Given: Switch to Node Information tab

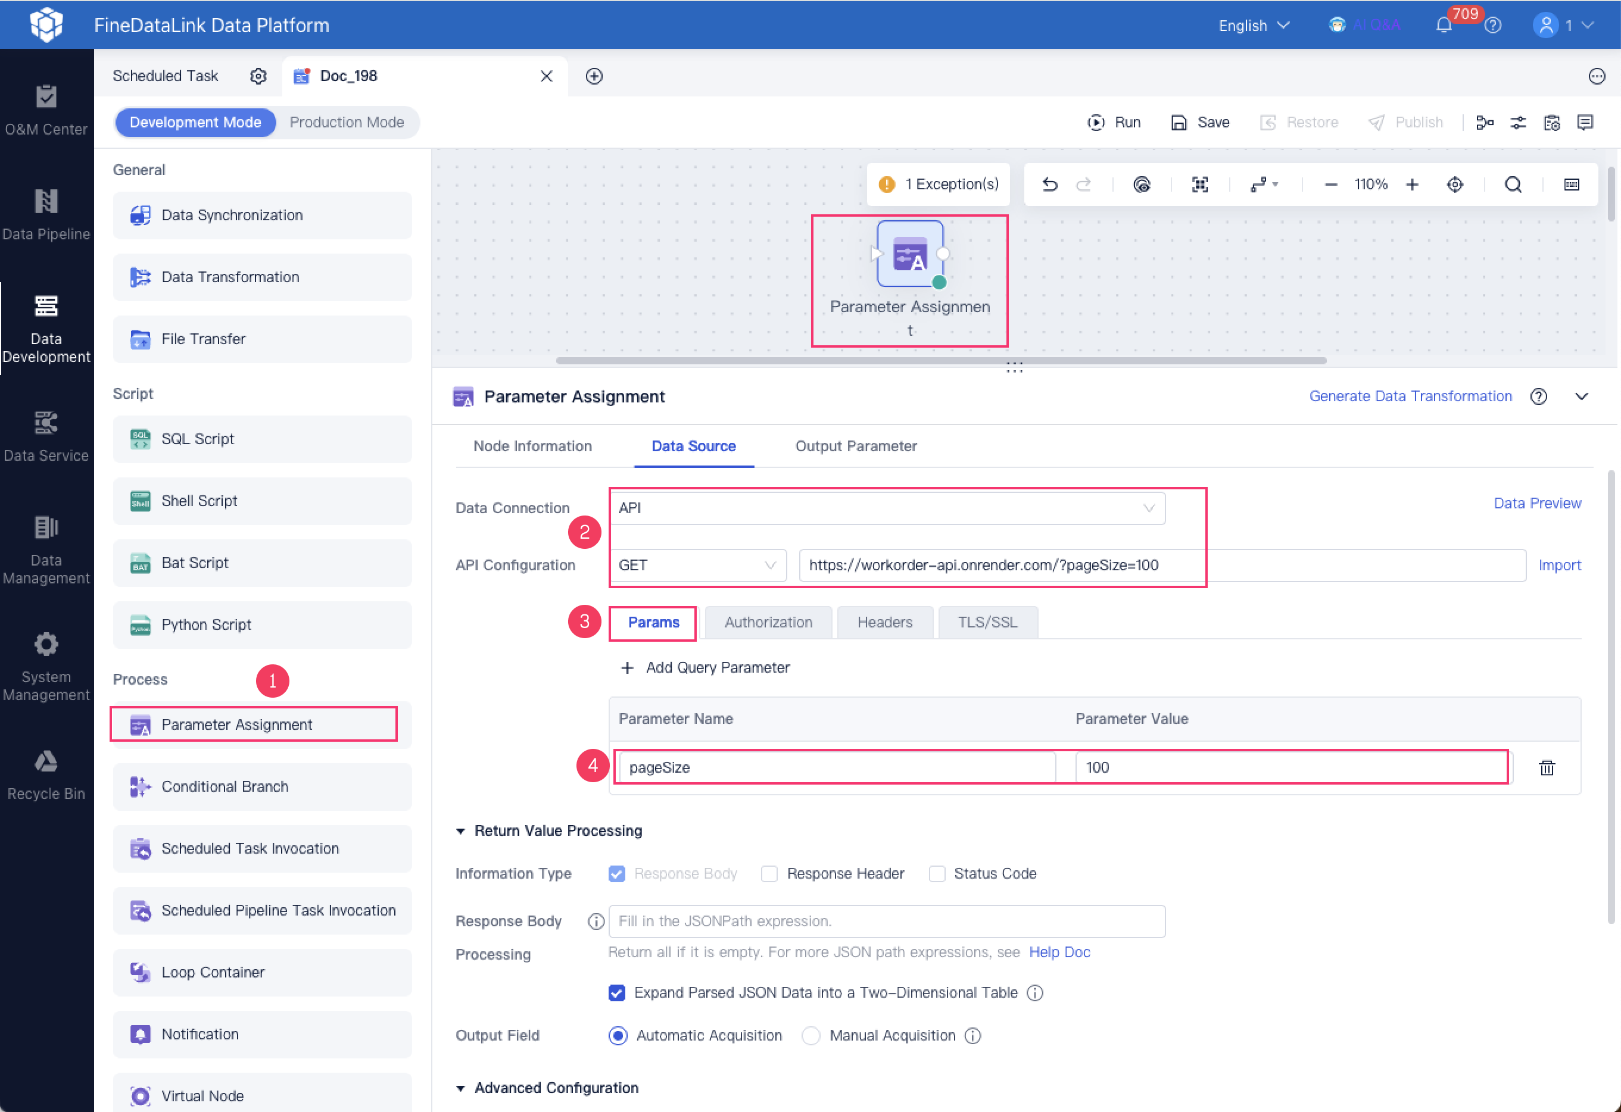Looking at the screenshot, I should (x=532, y=445).
